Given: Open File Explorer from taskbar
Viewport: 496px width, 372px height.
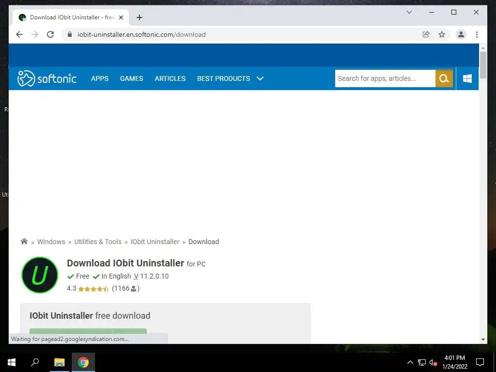Looking at the screenshot, I should pyautogui.click(x=59, y=362).
